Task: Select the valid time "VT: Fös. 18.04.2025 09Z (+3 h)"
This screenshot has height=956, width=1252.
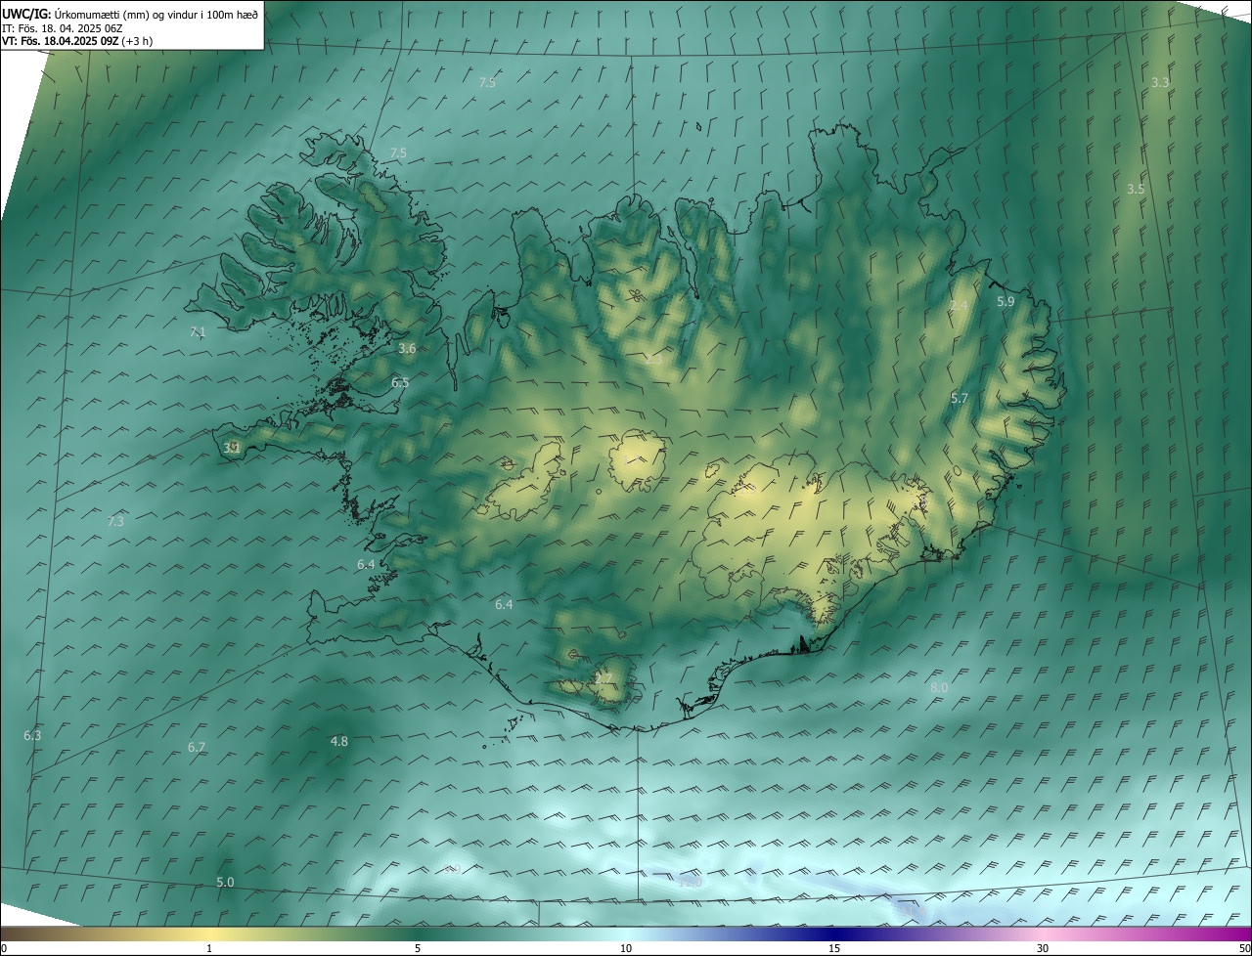Action: pyautogui.click(x=77, y=40)
